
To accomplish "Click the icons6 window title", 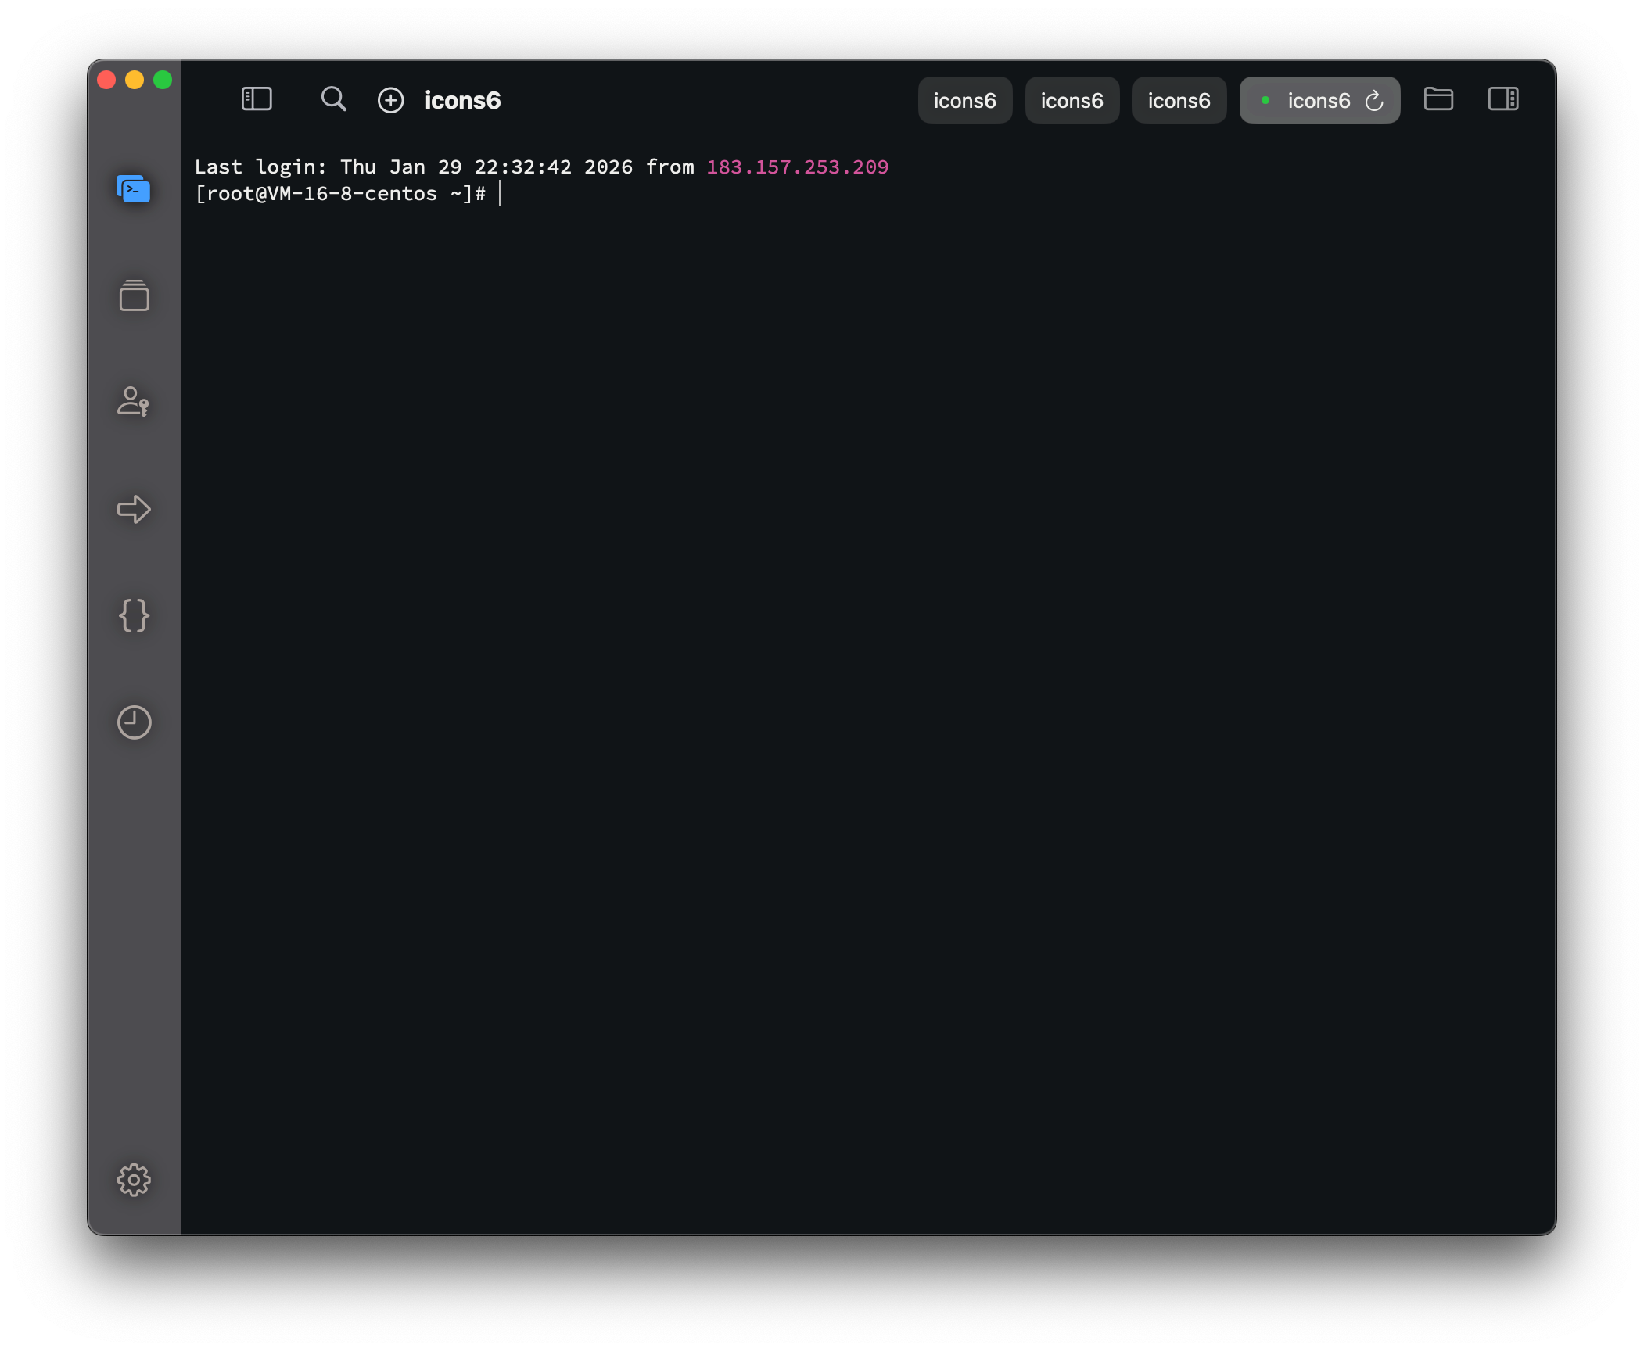I will [x=462, y=100].
